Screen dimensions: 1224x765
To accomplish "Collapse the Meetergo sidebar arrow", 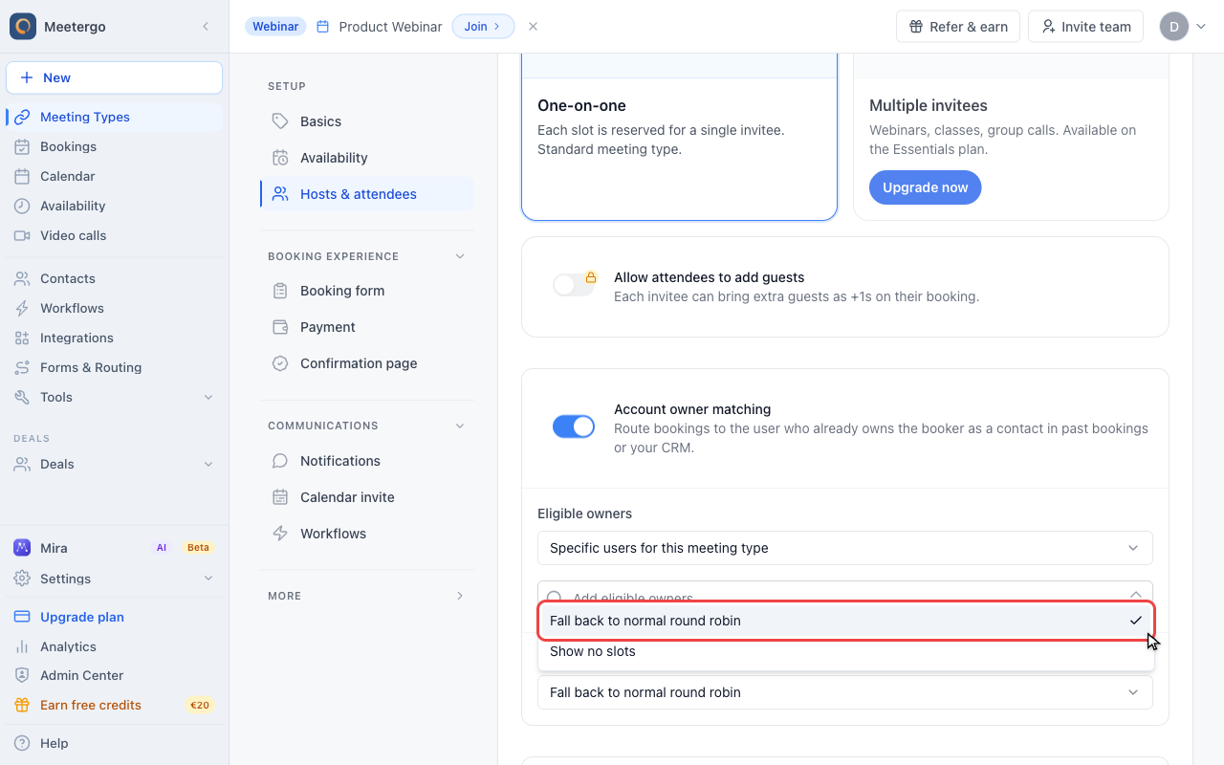I will point(206,27).
